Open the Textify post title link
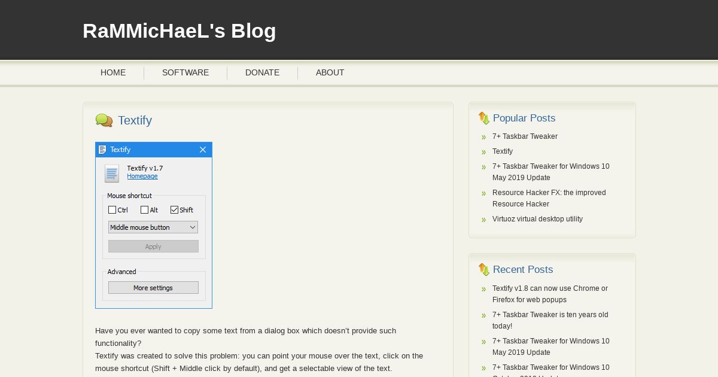718x377 pixels. coord(135,120)
